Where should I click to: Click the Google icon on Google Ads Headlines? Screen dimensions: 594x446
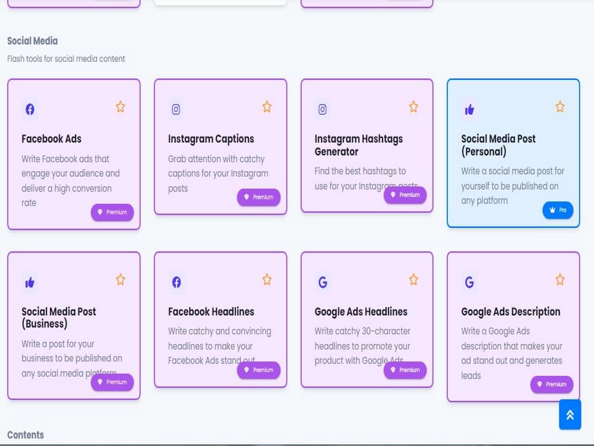(323, 282)
